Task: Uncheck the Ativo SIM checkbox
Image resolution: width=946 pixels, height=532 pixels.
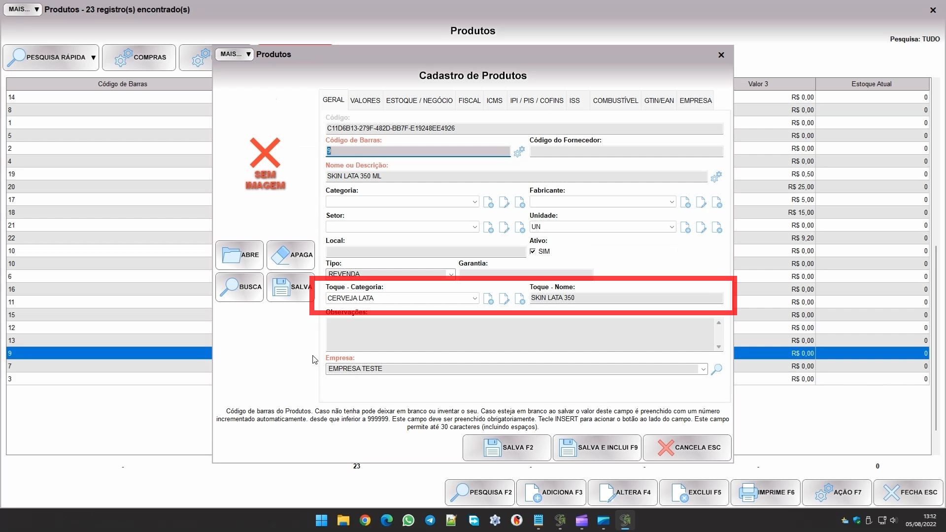Action: (x=533, y=251)
